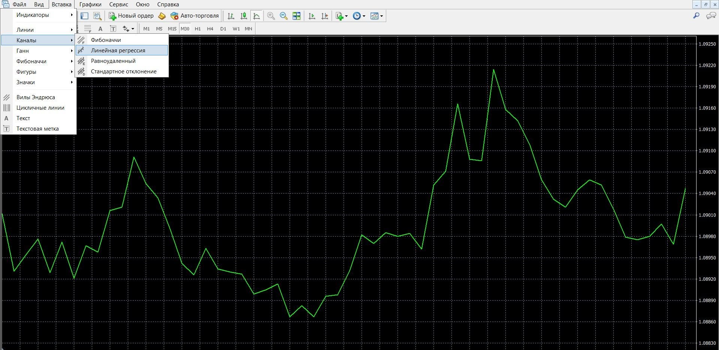This screenshot has height=350, width=719.
Task: Switch to M5 timeframe
Action: (x=159, y=29)
